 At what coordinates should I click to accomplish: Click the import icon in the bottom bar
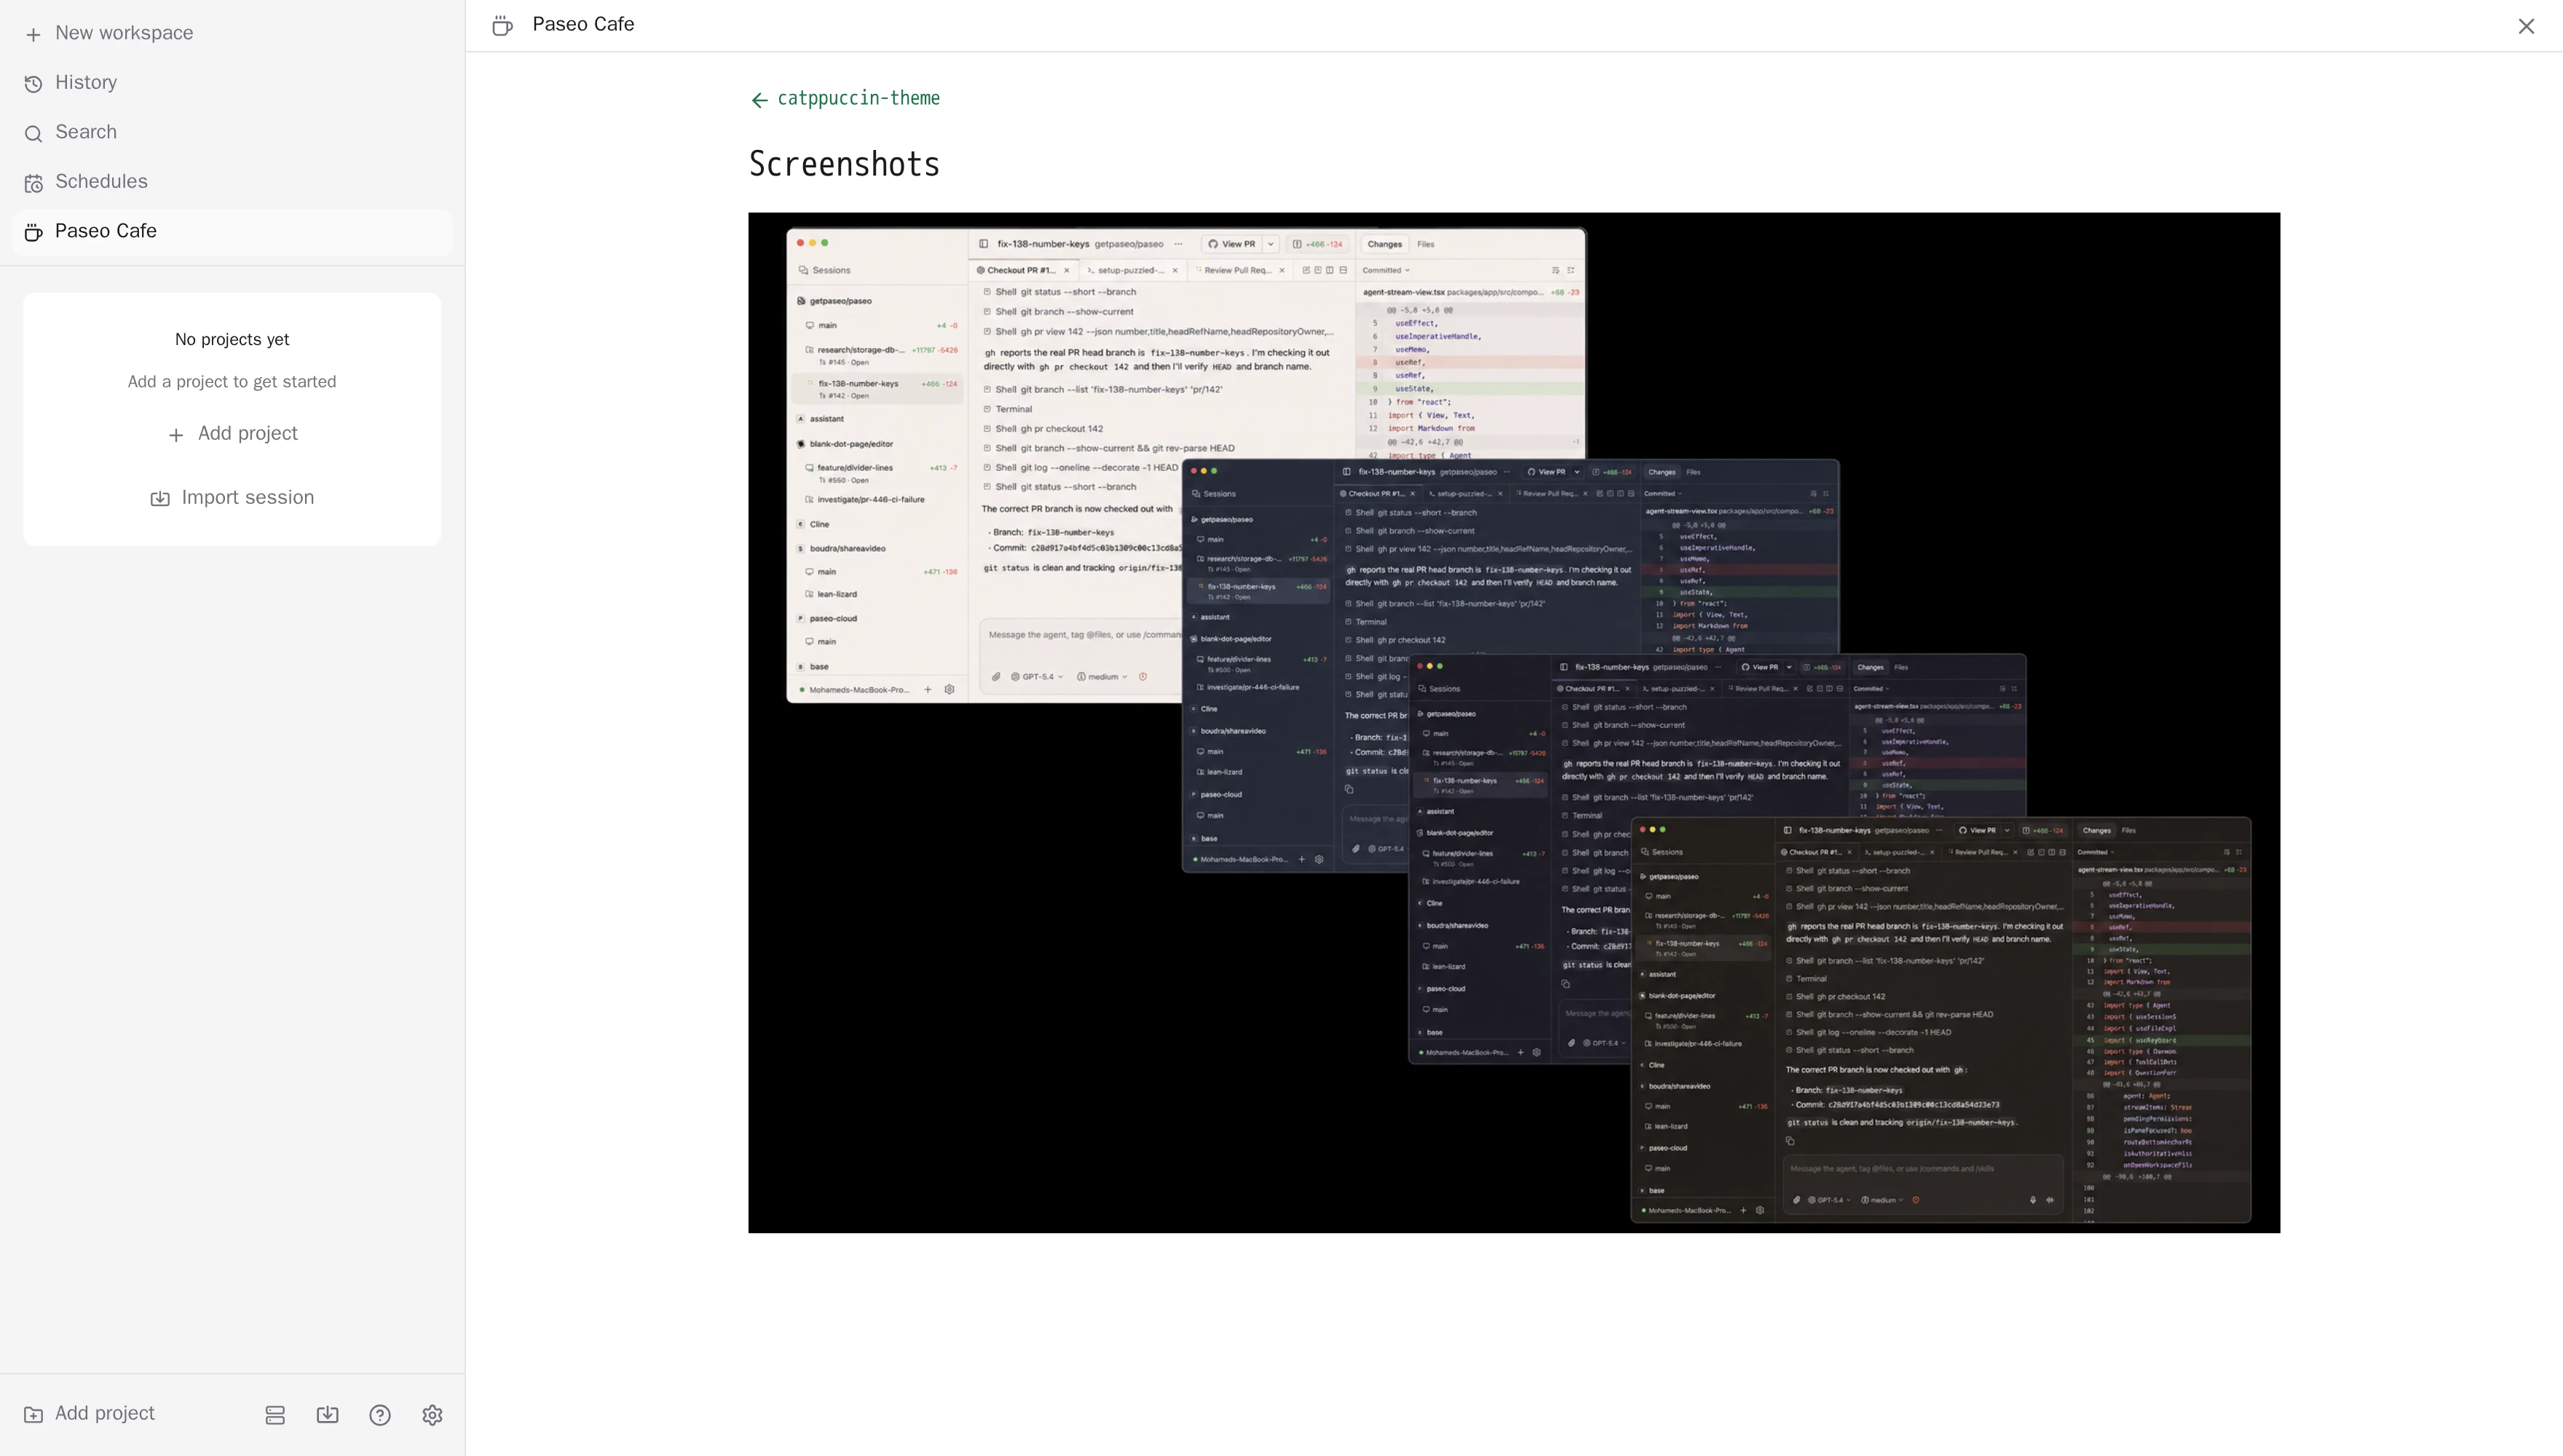coord(327,1415)
